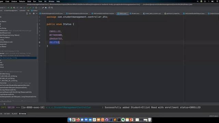
Task: Open Notes from the Dock
Action: pyautogui.click(x=127, y=120)
